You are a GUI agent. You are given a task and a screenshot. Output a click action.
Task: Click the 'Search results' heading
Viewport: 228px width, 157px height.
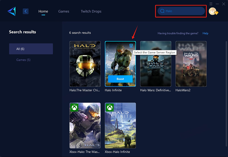(x=23, y=32)
